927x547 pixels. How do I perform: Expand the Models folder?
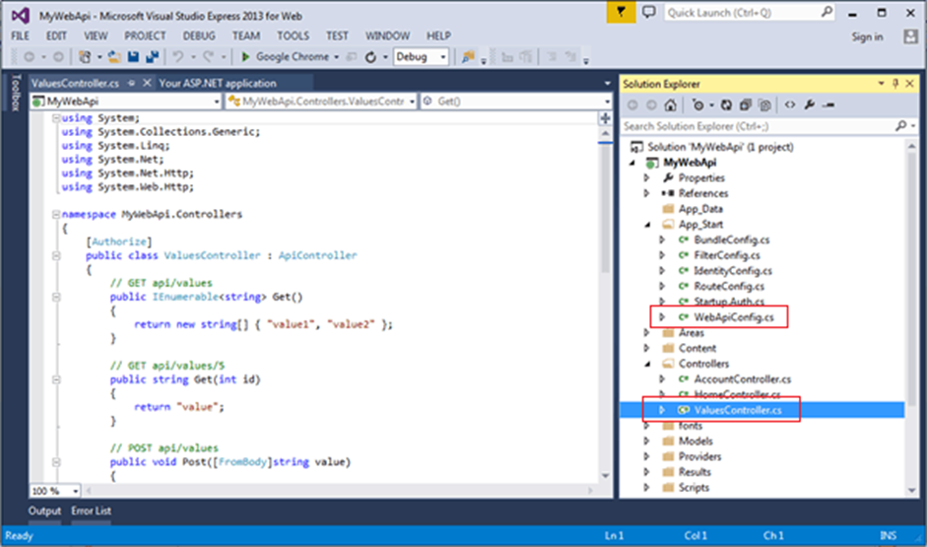pos(647,441)
